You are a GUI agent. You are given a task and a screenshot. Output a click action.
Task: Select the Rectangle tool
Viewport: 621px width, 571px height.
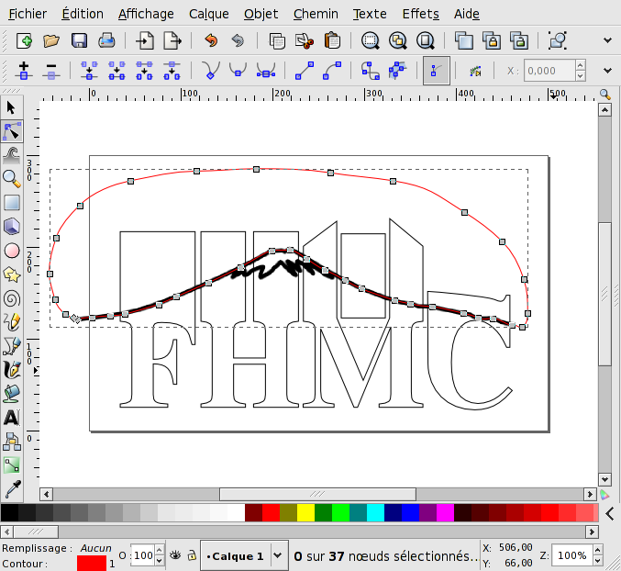(x=12, y=203)
